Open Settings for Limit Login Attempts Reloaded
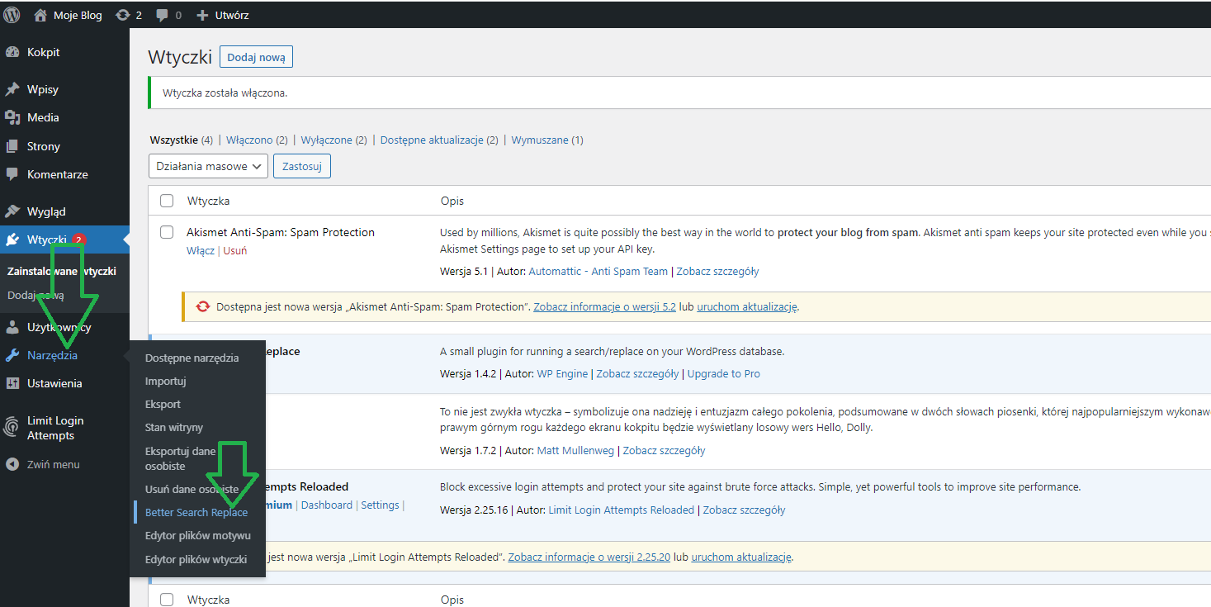 coord(380,505)
